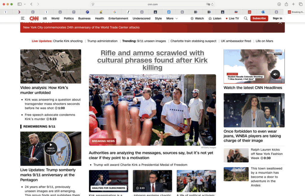
Task: Open "Kirk was answering a question" bullet link
Action: coord(52,104)
